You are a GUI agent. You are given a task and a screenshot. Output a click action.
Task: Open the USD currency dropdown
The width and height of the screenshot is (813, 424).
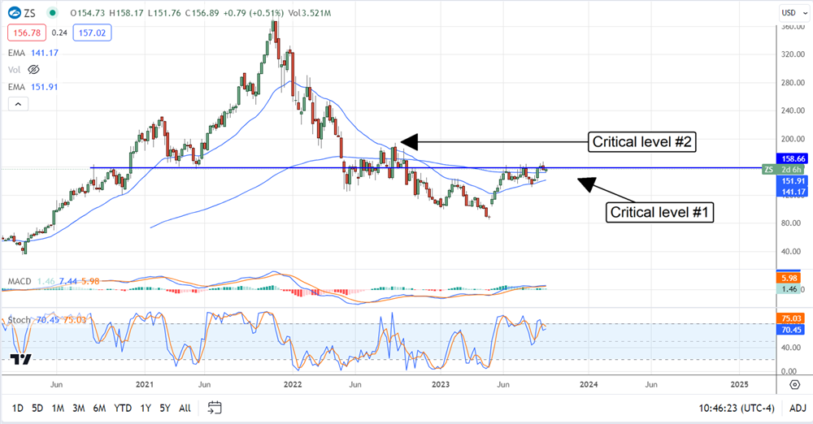(788, 12)
